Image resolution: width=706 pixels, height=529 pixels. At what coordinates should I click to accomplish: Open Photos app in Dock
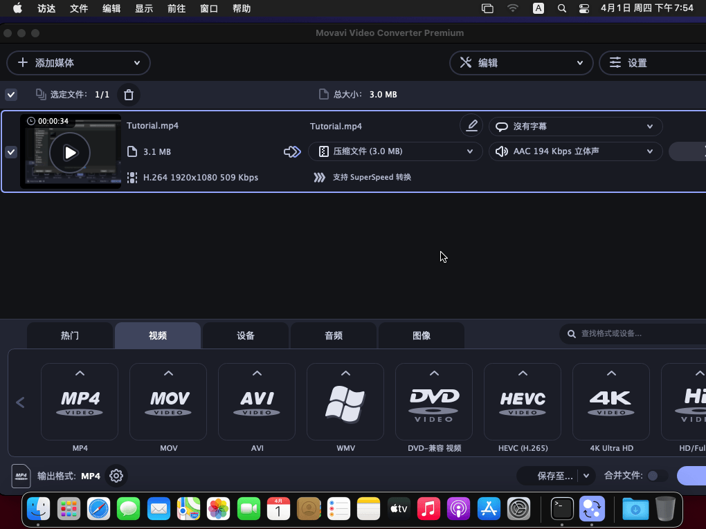[x=218, y=509]
